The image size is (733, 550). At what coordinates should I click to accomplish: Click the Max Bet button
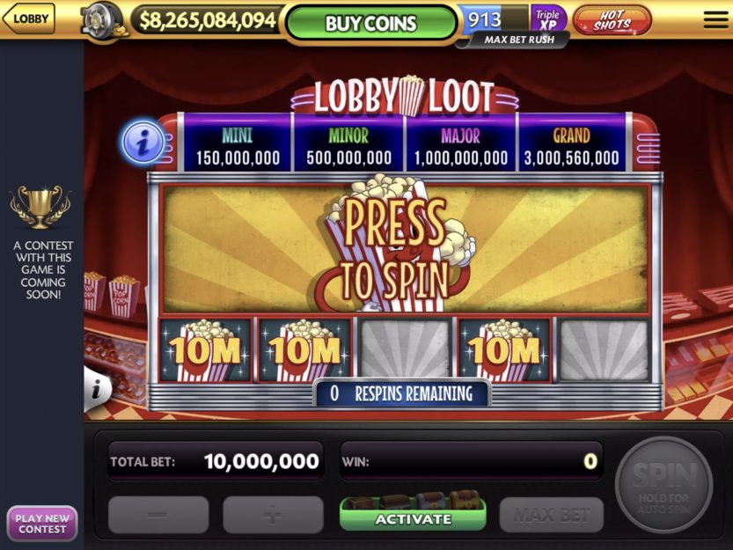pyautogui.click(x=551, y=515)
